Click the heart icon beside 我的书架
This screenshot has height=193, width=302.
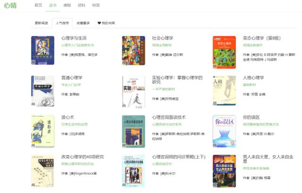coord(99,23)
